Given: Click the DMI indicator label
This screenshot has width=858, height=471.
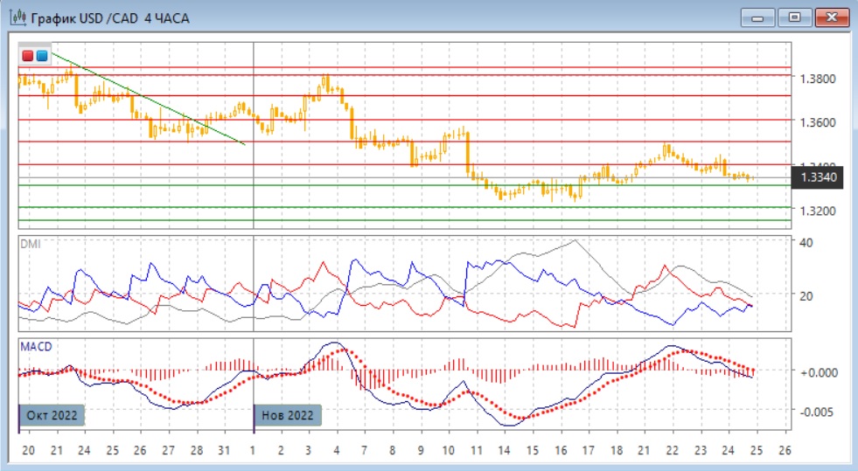Looking at the screenshot, I should tap(30, 244).
